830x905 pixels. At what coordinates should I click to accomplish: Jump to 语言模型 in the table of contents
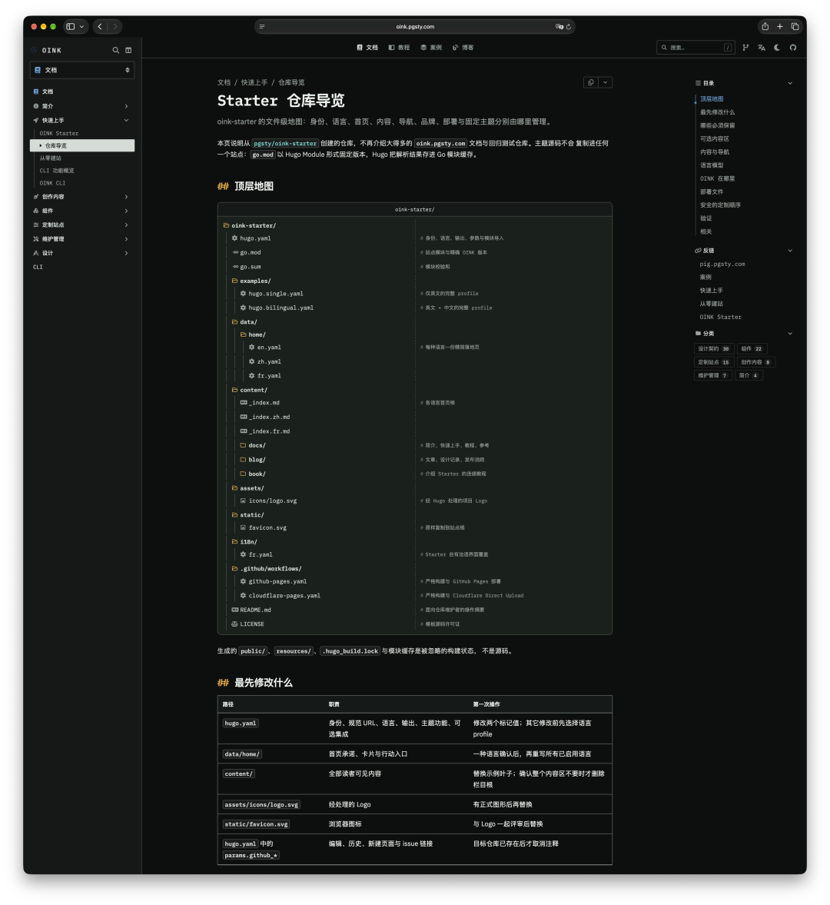click(x=712, y=165)
